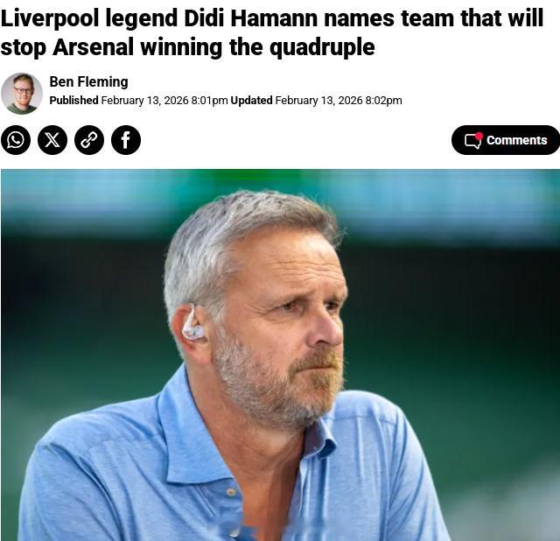
Task: Share the article on X icon
Action: 52,140
